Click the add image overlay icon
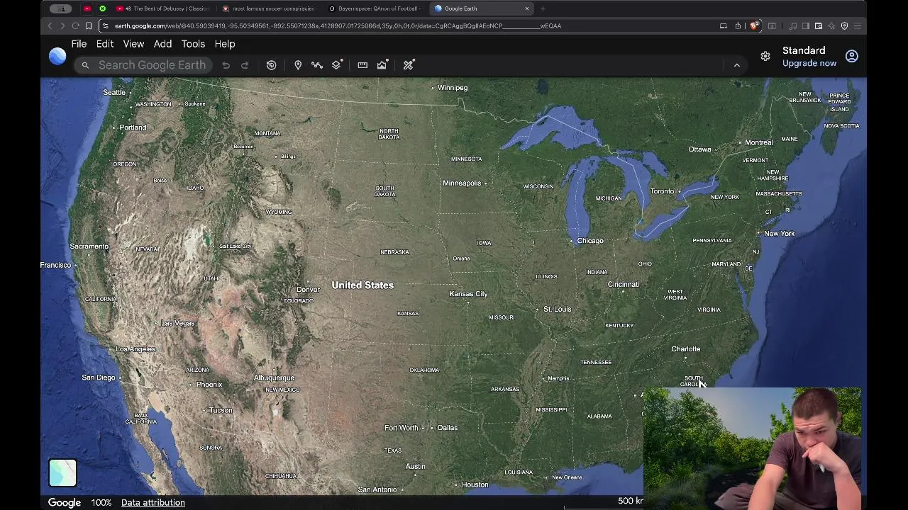908x510 pixels. pyautogui.click(x=382, y=65)
